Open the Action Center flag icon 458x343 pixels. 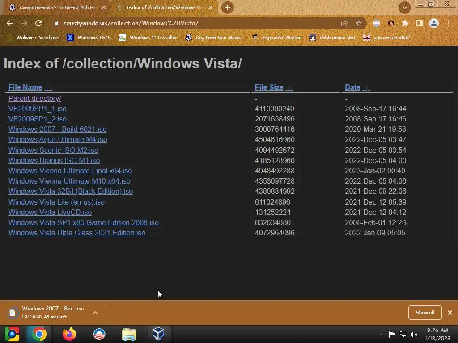(392, 334)
